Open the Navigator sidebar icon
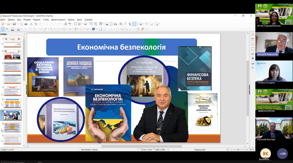This screenshot has width=293, height=163. click(253, 67)
